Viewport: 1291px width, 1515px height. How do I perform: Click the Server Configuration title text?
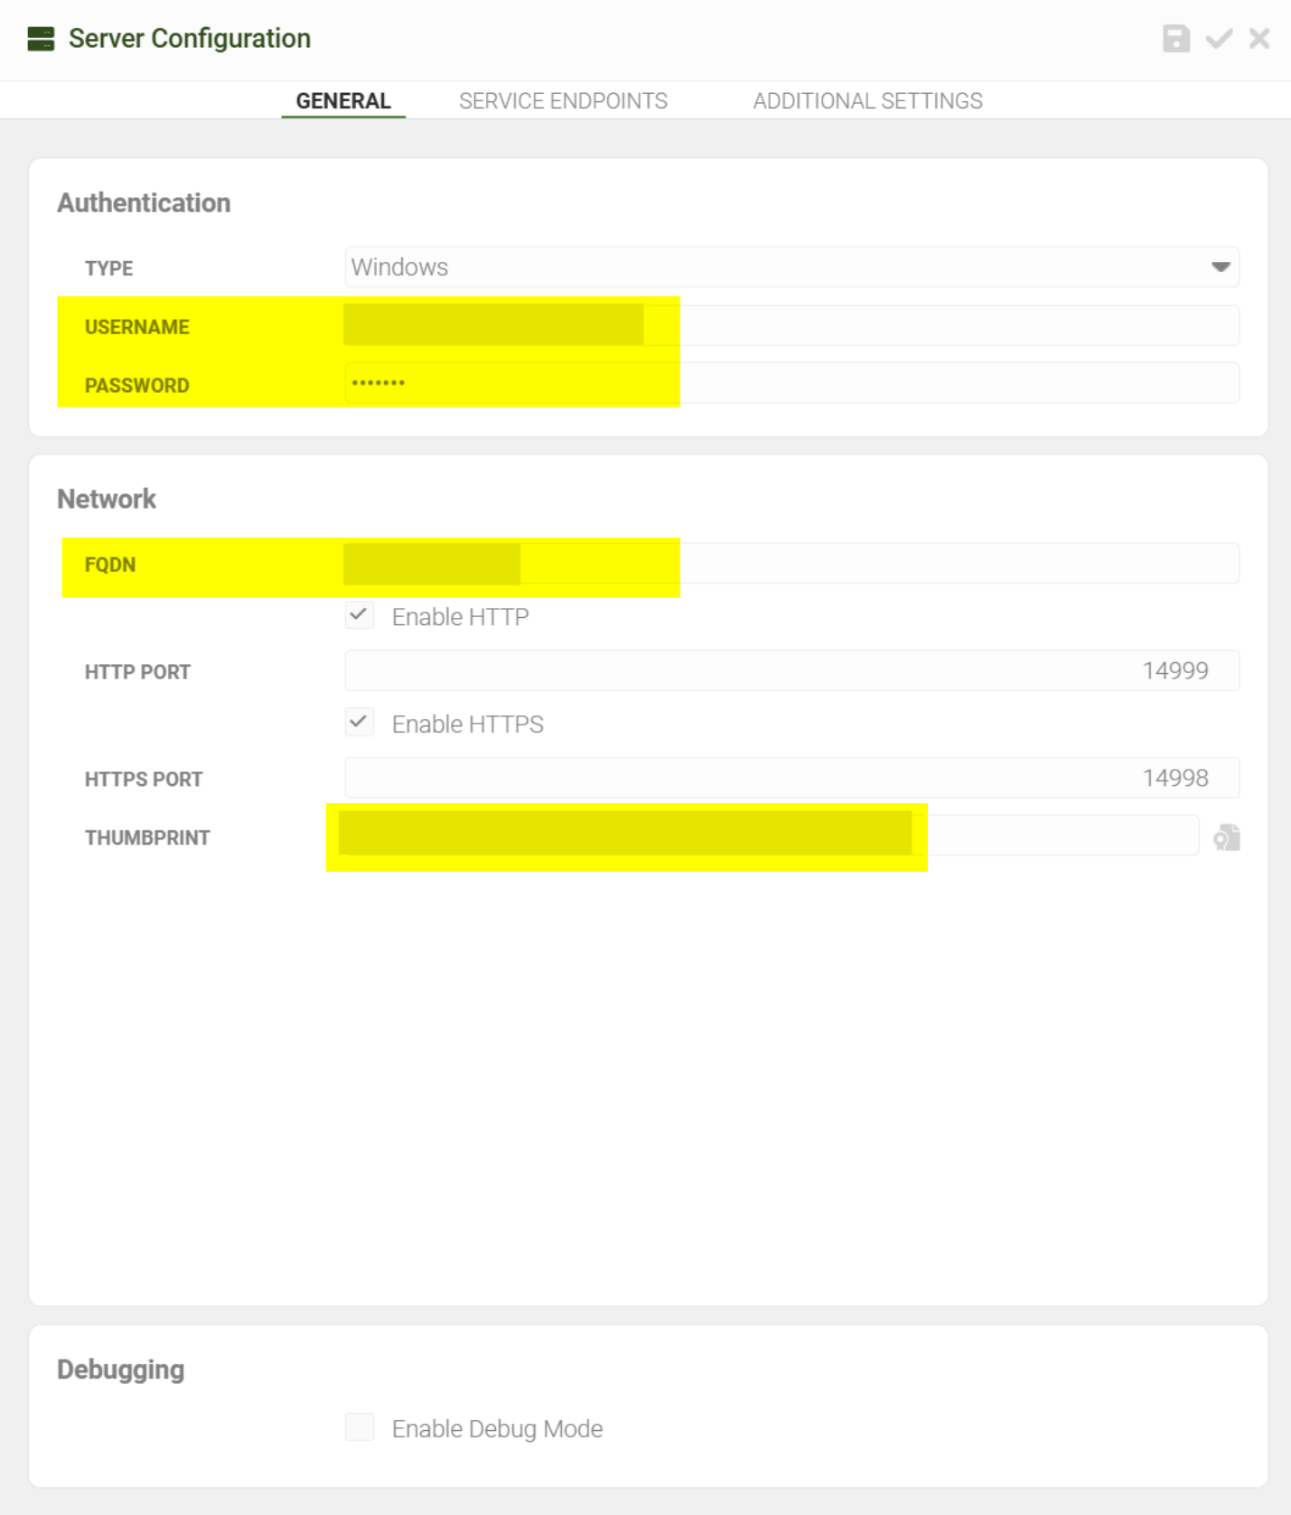point(190,39)
